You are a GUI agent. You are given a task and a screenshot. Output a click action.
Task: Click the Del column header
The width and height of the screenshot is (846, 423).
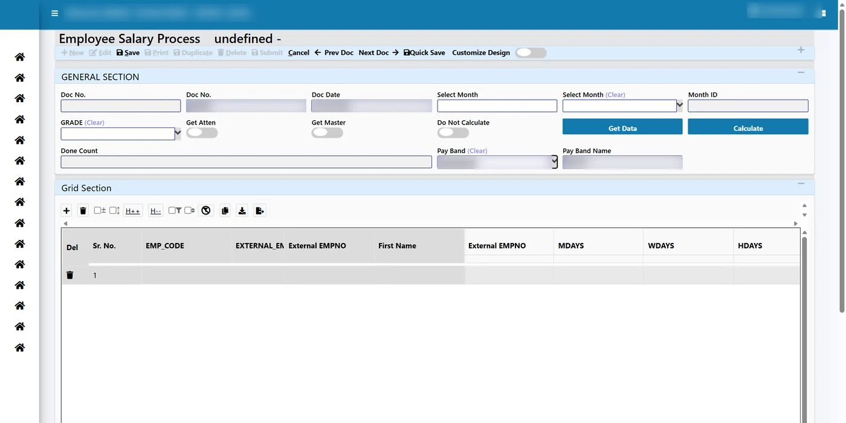coord(73,247)
